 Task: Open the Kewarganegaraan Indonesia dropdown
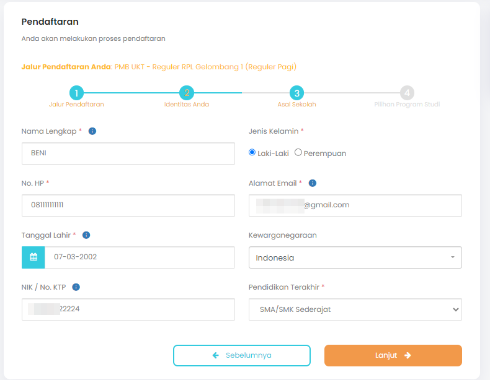[x=355, y=257]
